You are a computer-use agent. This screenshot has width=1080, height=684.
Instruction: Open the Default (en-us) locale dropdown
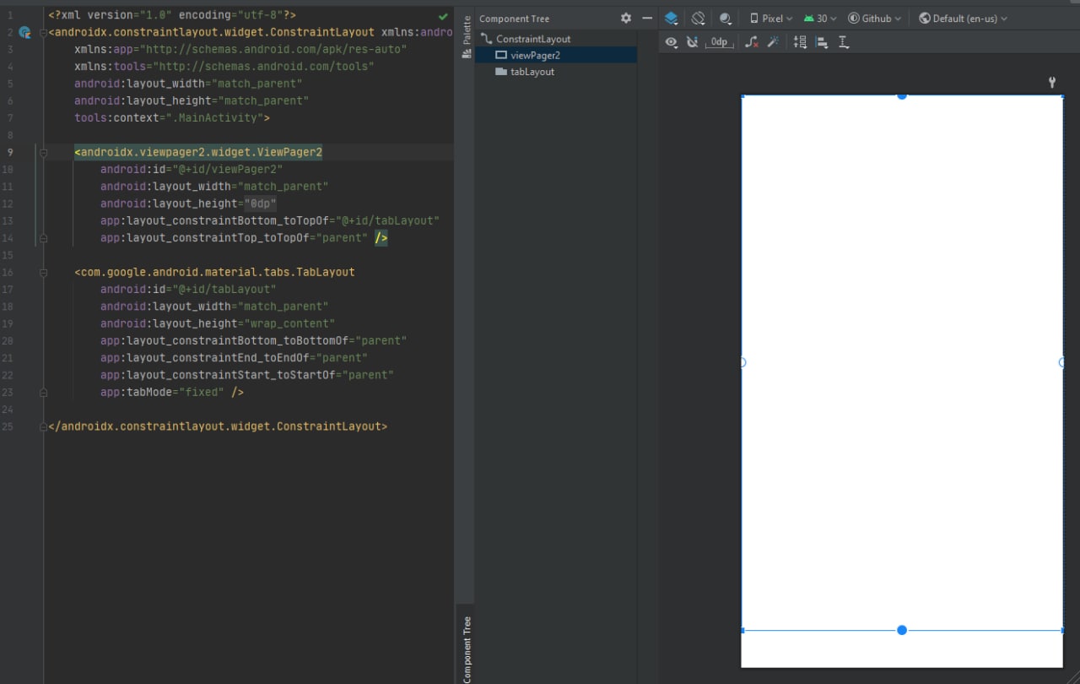(x=963, y=18)
